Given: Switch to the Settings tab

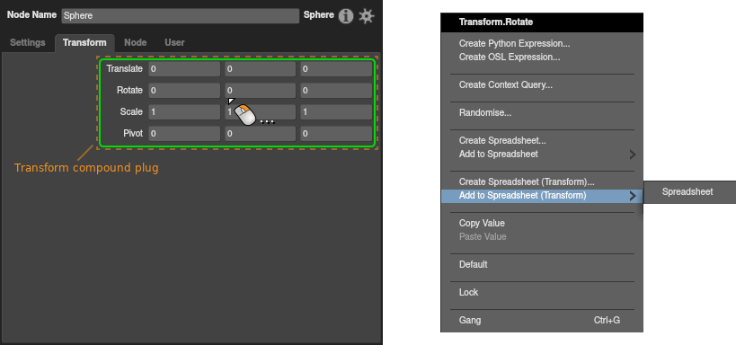Looking at the screenshot, I should coord(28,43).
